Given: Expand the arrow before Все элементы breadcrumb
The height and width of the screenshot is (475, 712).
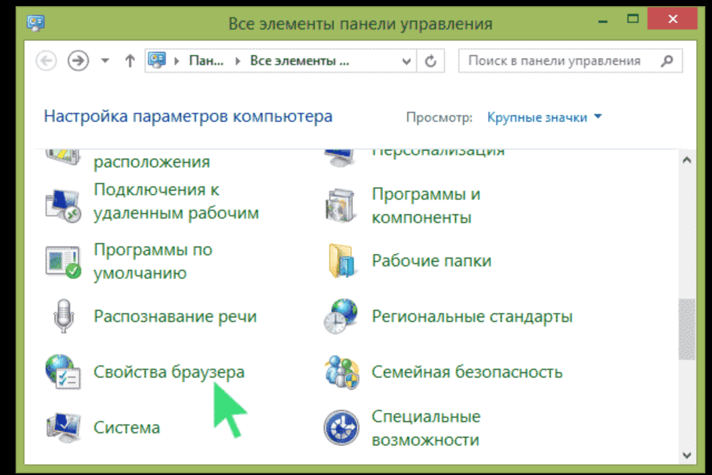Looking at the screenshot, I should coord(238,61).
